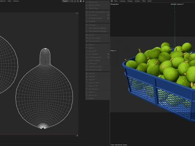Click Stop Interactive Mapping icon

click(x=87, y=31)
